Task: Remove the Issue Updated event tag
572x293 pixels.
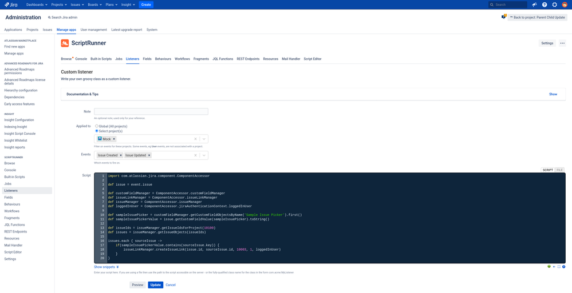Action: (149, 155)
